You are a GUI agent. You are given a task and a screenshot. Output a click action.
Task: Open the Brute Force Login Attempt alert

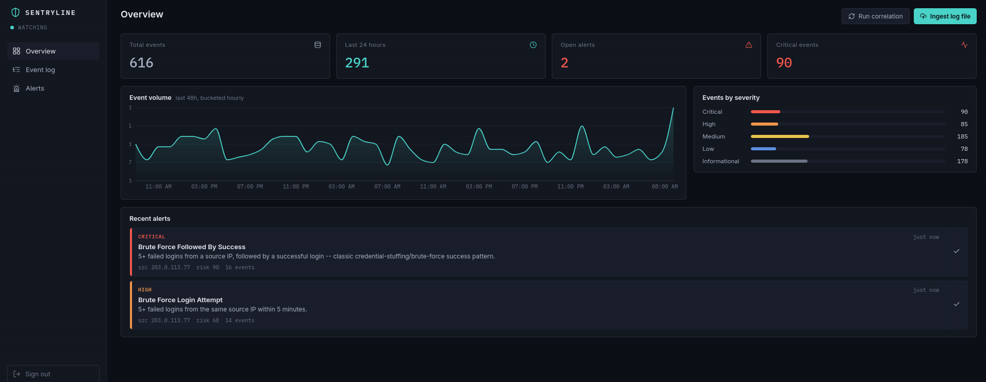point(549,305)
